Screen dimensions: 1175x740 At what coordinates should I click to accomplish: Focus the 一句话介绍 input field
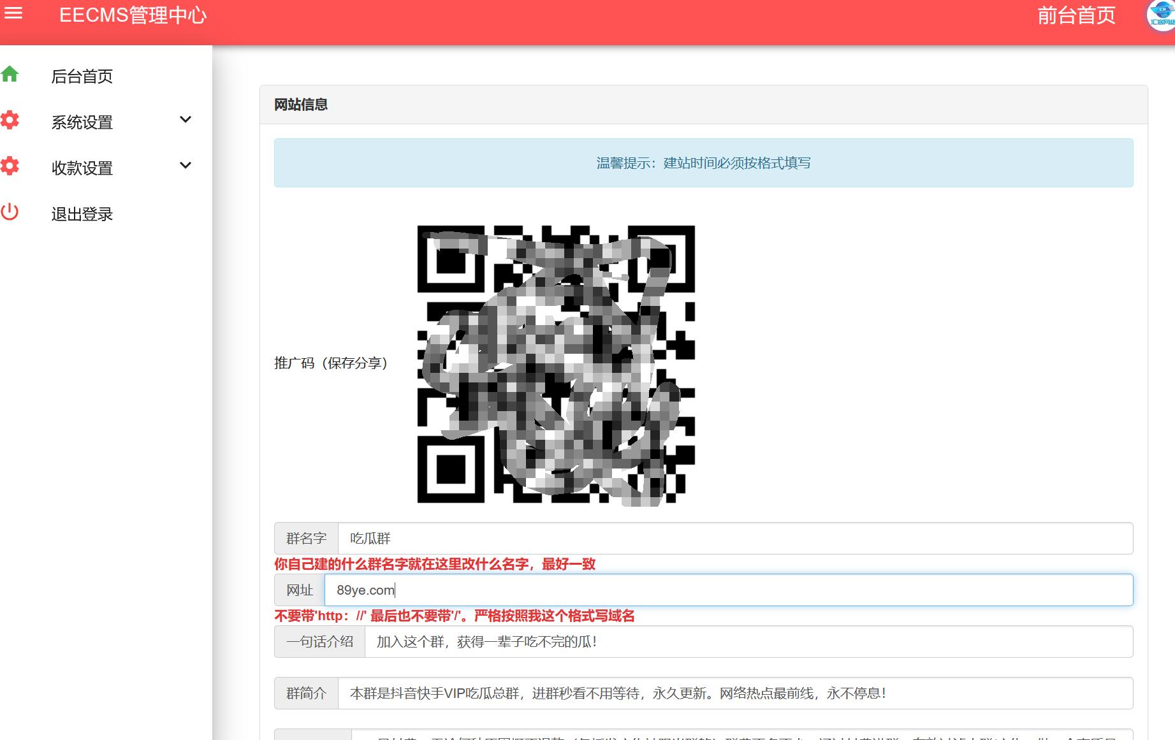(748, 642)
